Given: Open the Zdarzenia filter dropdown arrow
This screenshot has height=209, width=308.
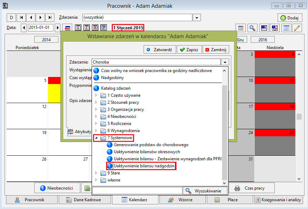Looking at the screenshot, I should pyautogui.click(x=197, y=18).
